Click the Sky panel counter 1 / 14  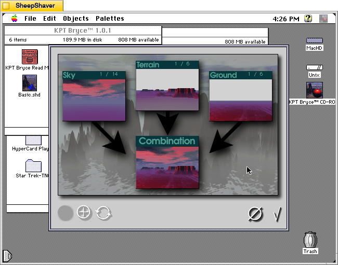pos(109,74)
